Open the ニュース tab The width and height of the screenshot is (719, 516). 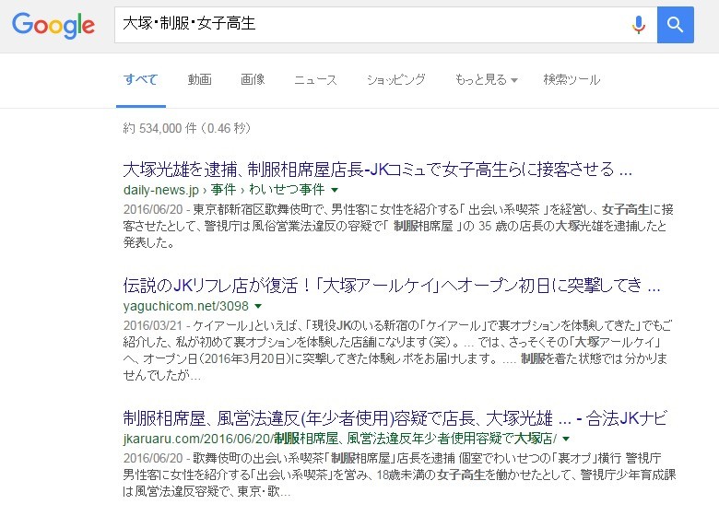(x=315, y=79)
